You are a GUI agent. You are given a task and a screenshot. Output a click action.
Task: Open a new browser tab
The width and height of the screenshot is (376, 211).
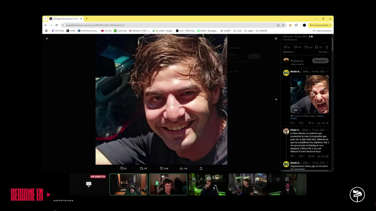pyautogui.click(x=86, y=19)
